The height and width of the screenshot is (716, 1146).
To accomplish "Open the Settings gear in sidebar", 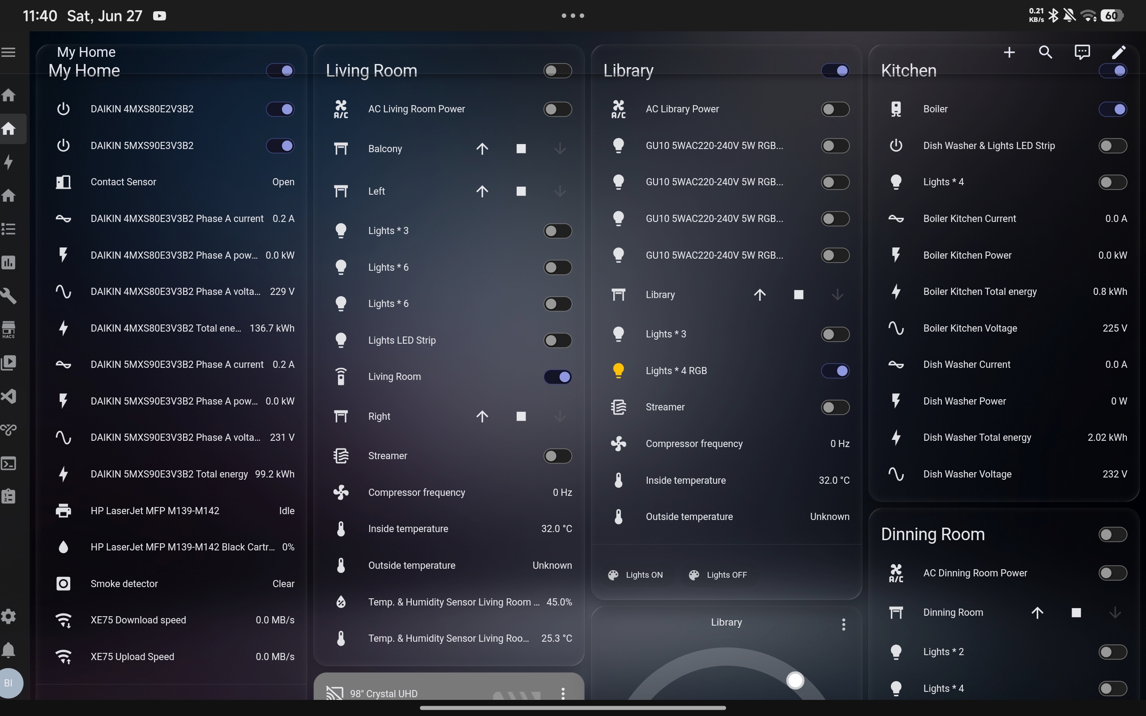I will click(9, 617).
